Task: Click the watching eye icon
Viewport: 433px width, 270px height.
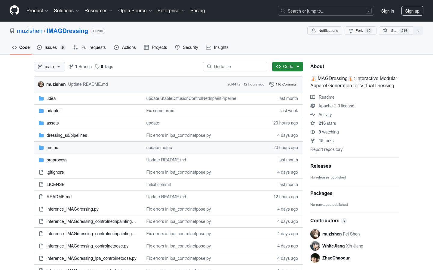Action: [313, 132]
